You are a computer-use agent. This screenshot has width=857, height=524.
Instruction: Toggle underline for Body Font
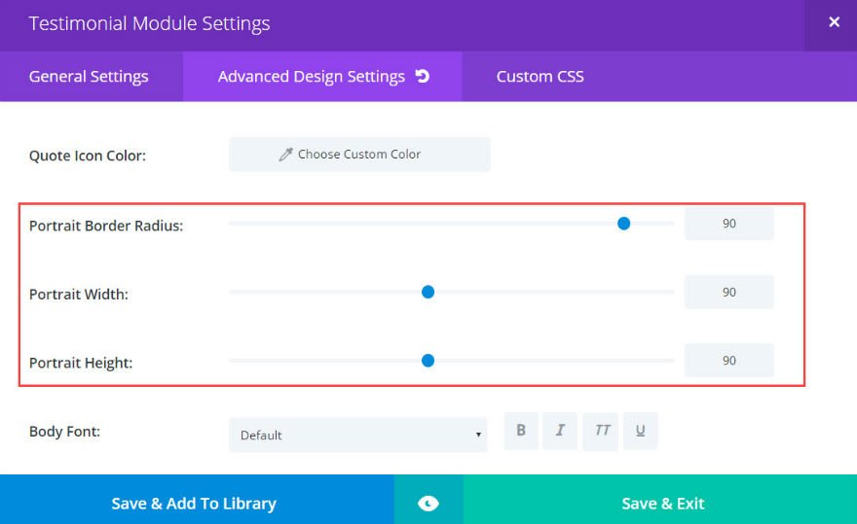point(640,431)
